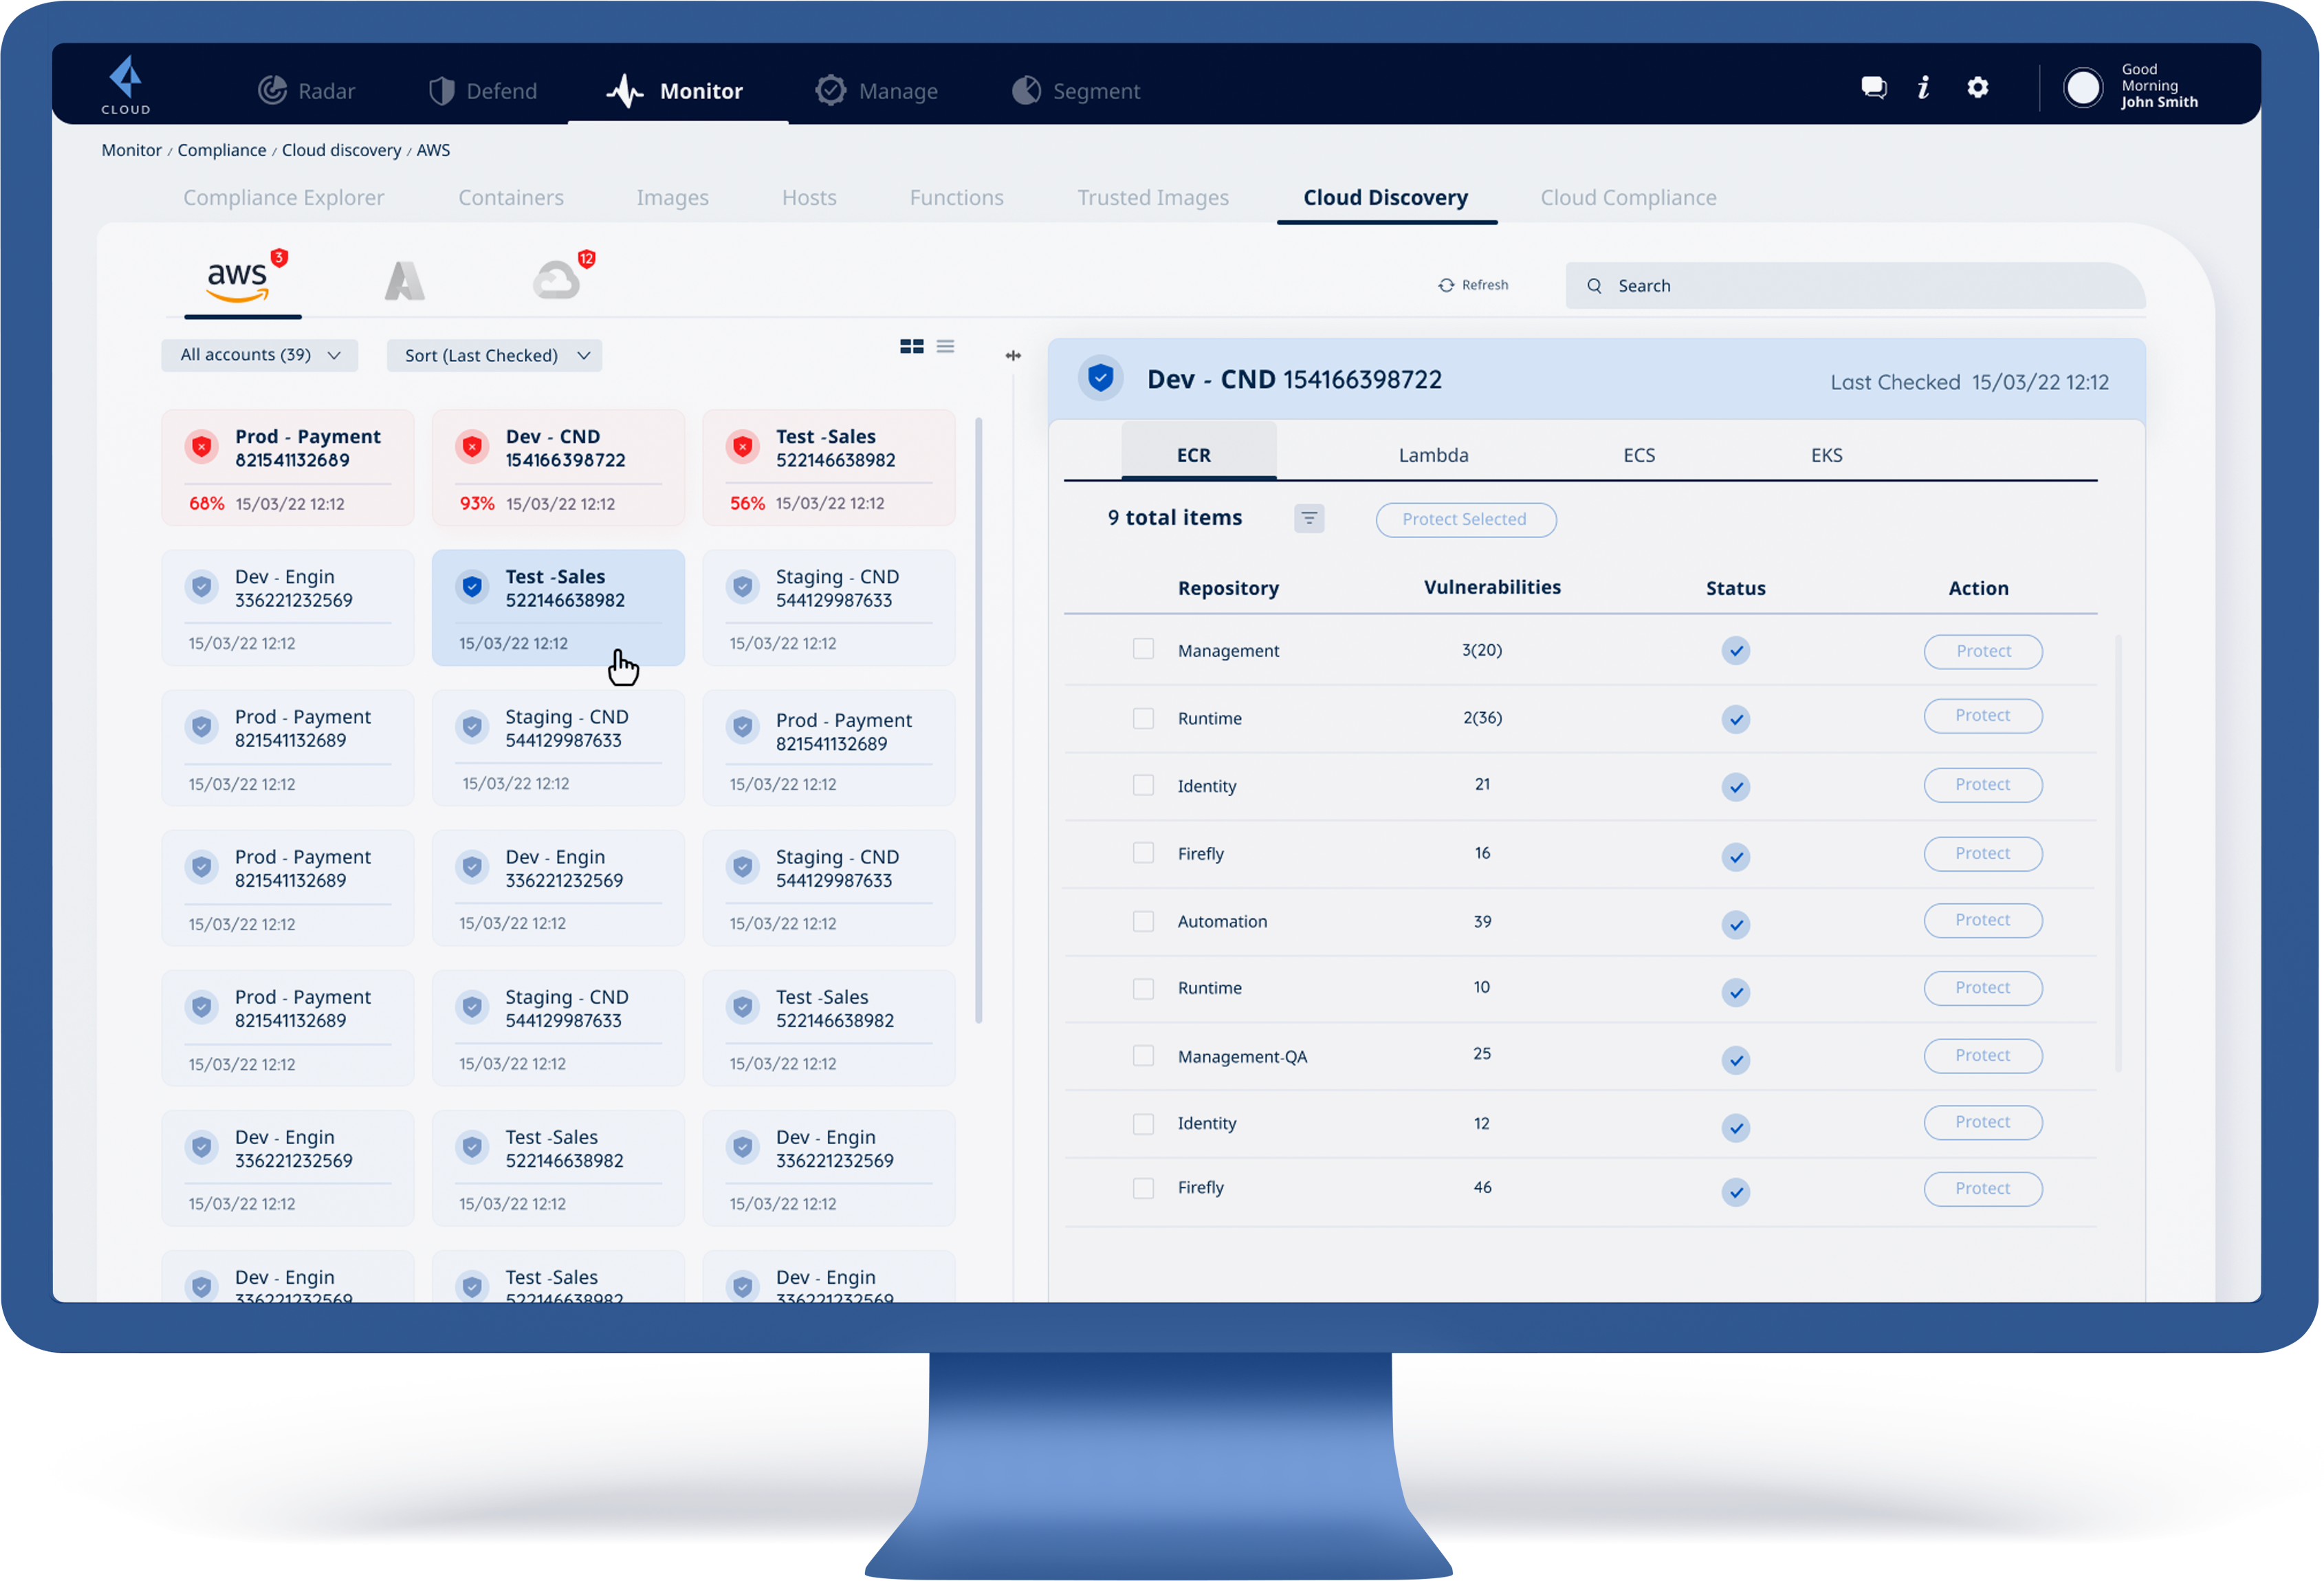
Task: Switch to list view layout icon
Action: pyautogui.click(x=945, y=346)
